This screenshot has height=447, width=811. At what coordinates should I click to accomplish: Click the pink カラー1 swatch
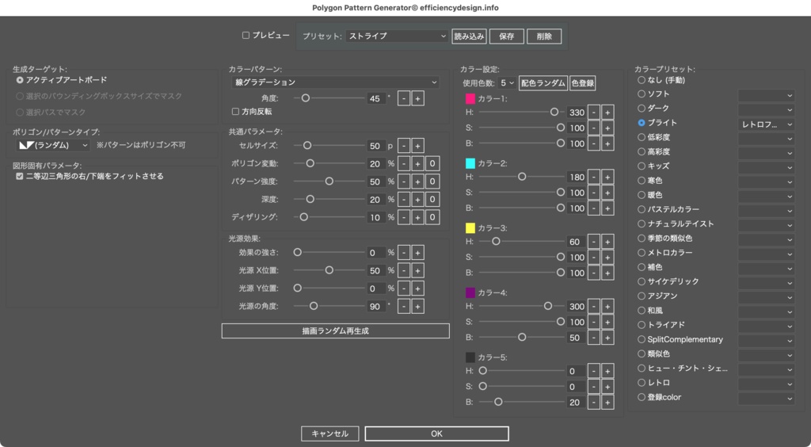pyautogui.click(x=470, y=99)
